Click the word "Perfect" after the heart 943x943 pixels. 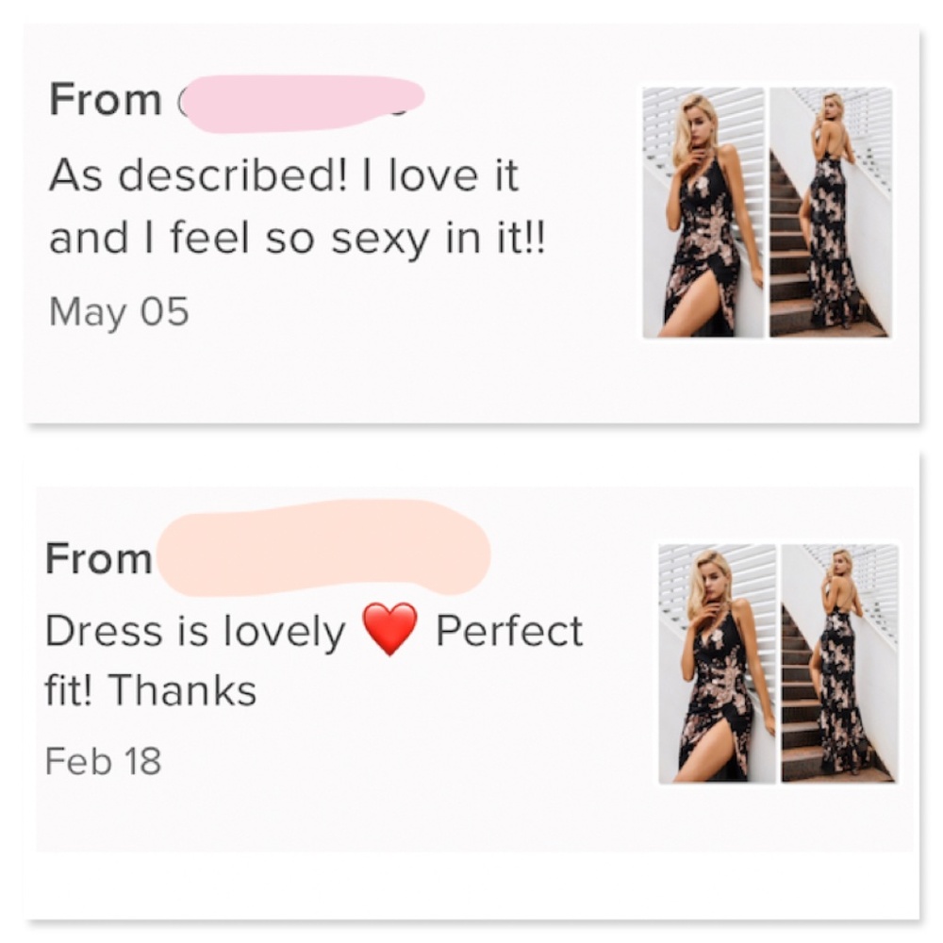pyautogui.click(x=509, y=631)
